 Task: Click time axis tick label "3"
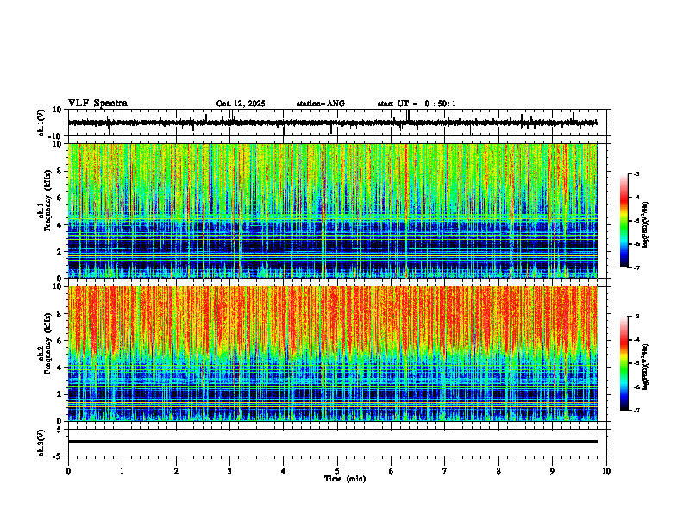click(229, 471)
